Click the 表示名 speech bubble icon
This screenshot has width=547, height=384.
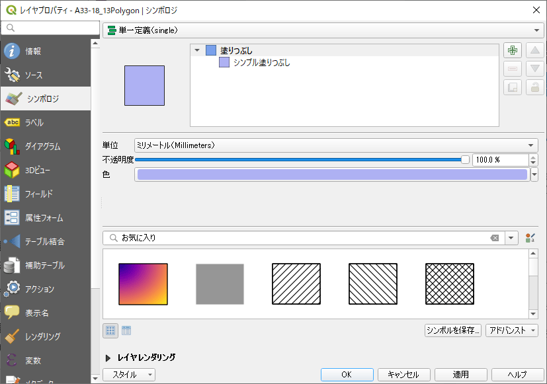click(x=12, y=313)
